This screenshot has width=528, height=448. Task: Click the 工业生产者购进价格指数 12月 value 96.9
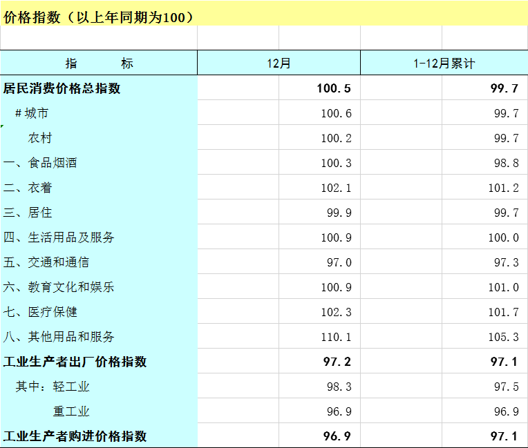pos(338,436)
